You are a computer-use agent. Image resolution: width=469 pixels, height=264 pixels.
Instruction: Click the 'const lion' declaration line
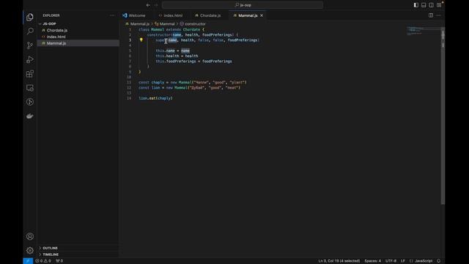pos(189,88)
